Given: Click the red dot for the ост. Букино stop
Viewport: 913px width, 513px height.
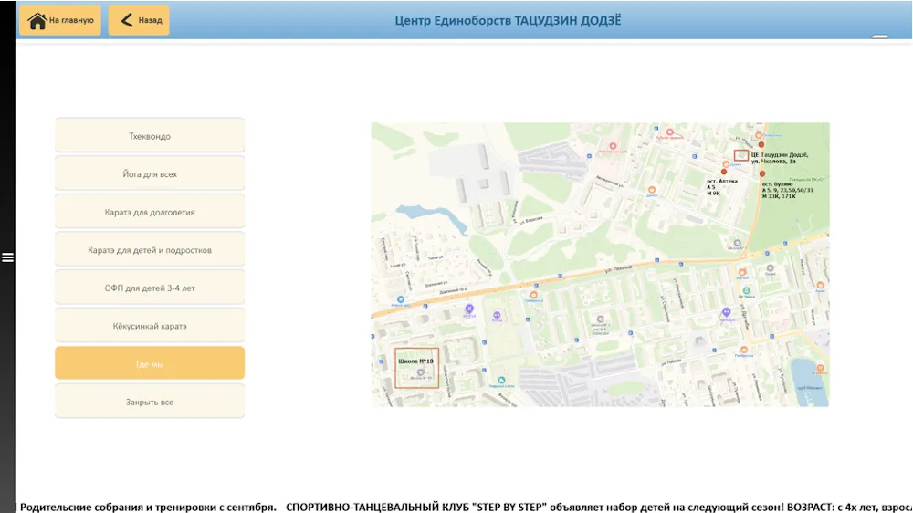Looking at the screenshot, I should [762, 173].
